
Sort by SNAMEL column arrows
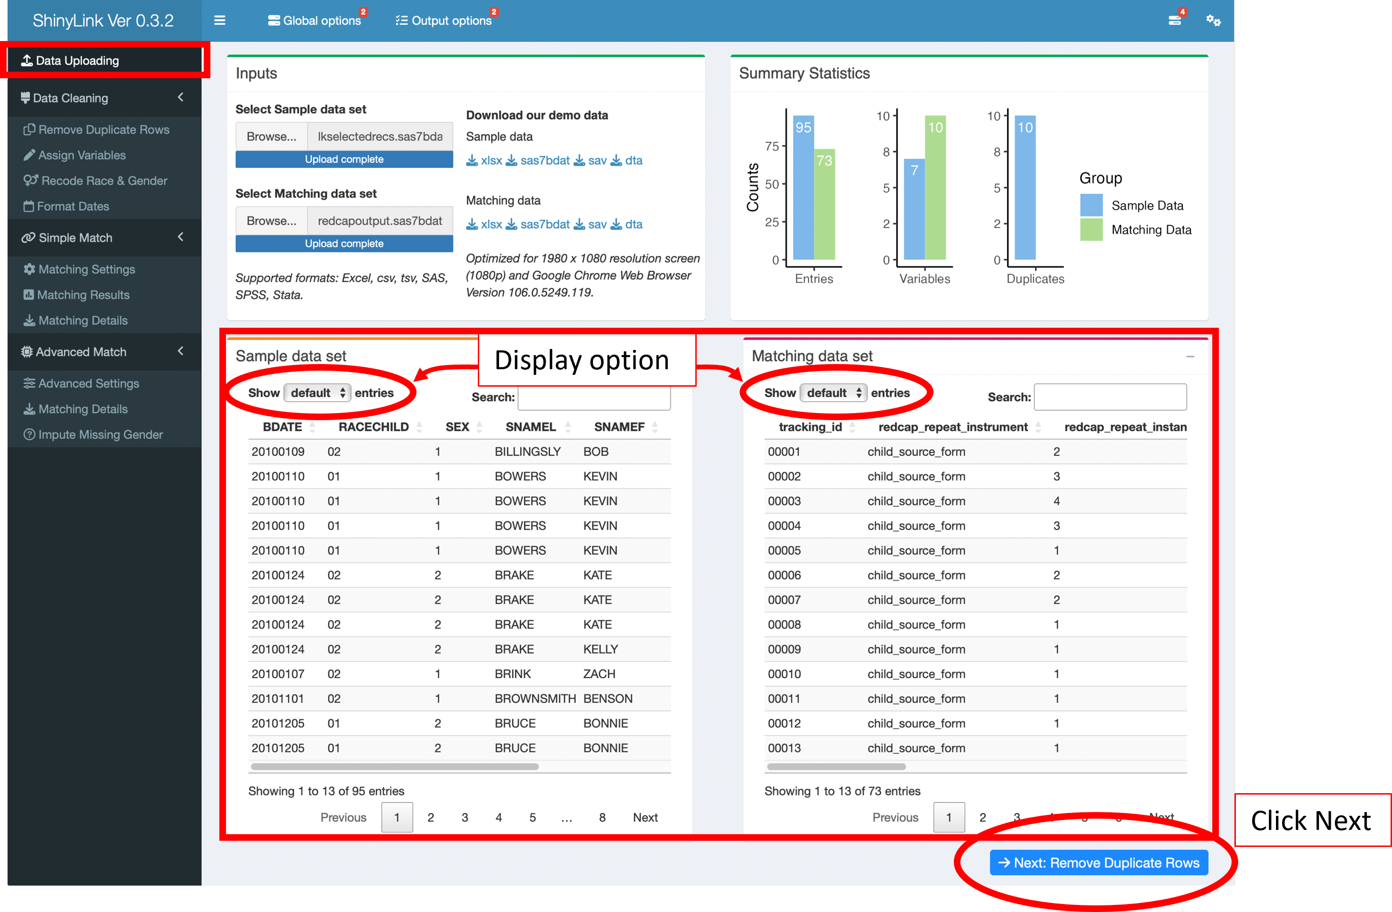point(568,427)
